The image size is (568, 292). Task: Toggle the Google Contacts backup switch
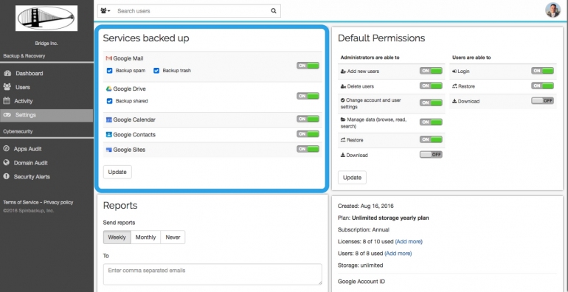click(x=308, y=134)
